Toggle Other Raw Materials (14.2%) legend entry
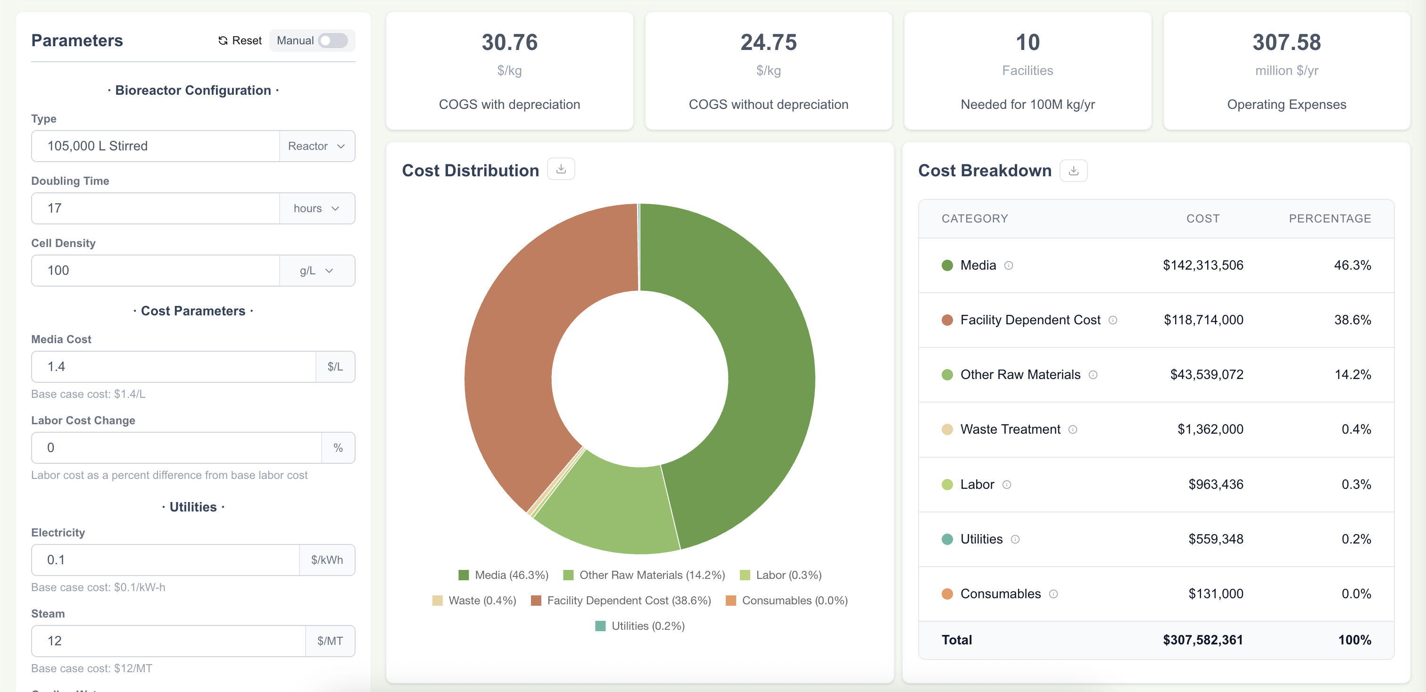 [644, 575]
